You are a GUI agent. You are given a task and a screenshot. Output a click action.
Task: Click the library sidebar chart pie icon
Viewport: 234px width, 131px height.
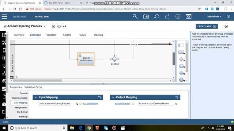click(x=4, y=81)
